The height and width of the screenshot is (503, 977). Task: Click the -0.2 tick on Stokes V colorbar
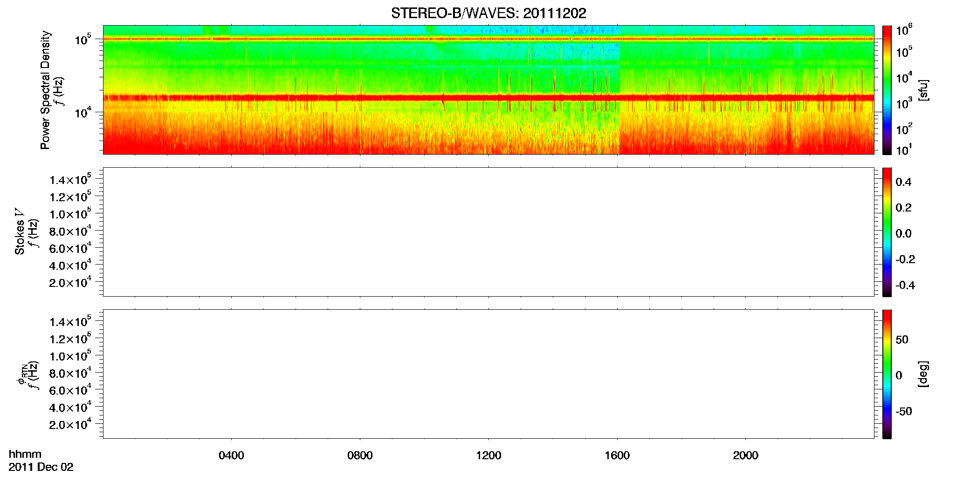[905, 259]
